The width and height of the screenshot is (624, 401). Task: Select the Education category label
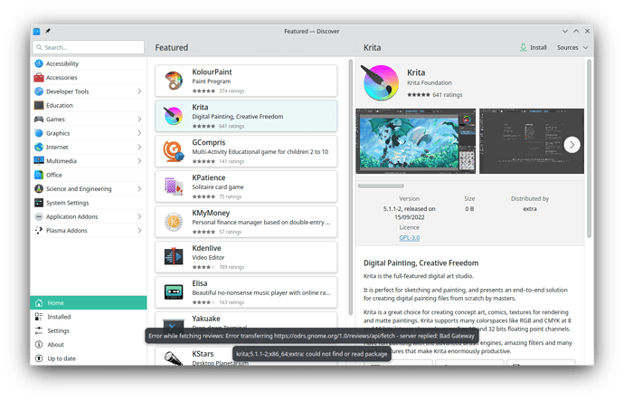click(x=60, y=106)
